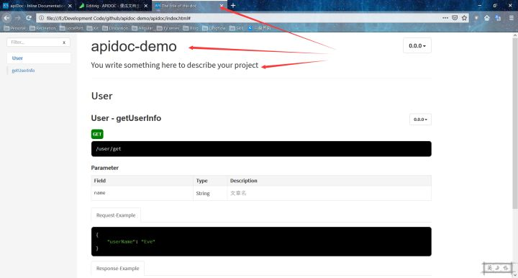Viewport: 518px width, 278px height.
Task: Open the Response-Example tab
Action: 117,268
